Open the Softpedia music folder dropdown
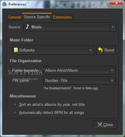This screenshot has height=137, width=125. point(90,50)
